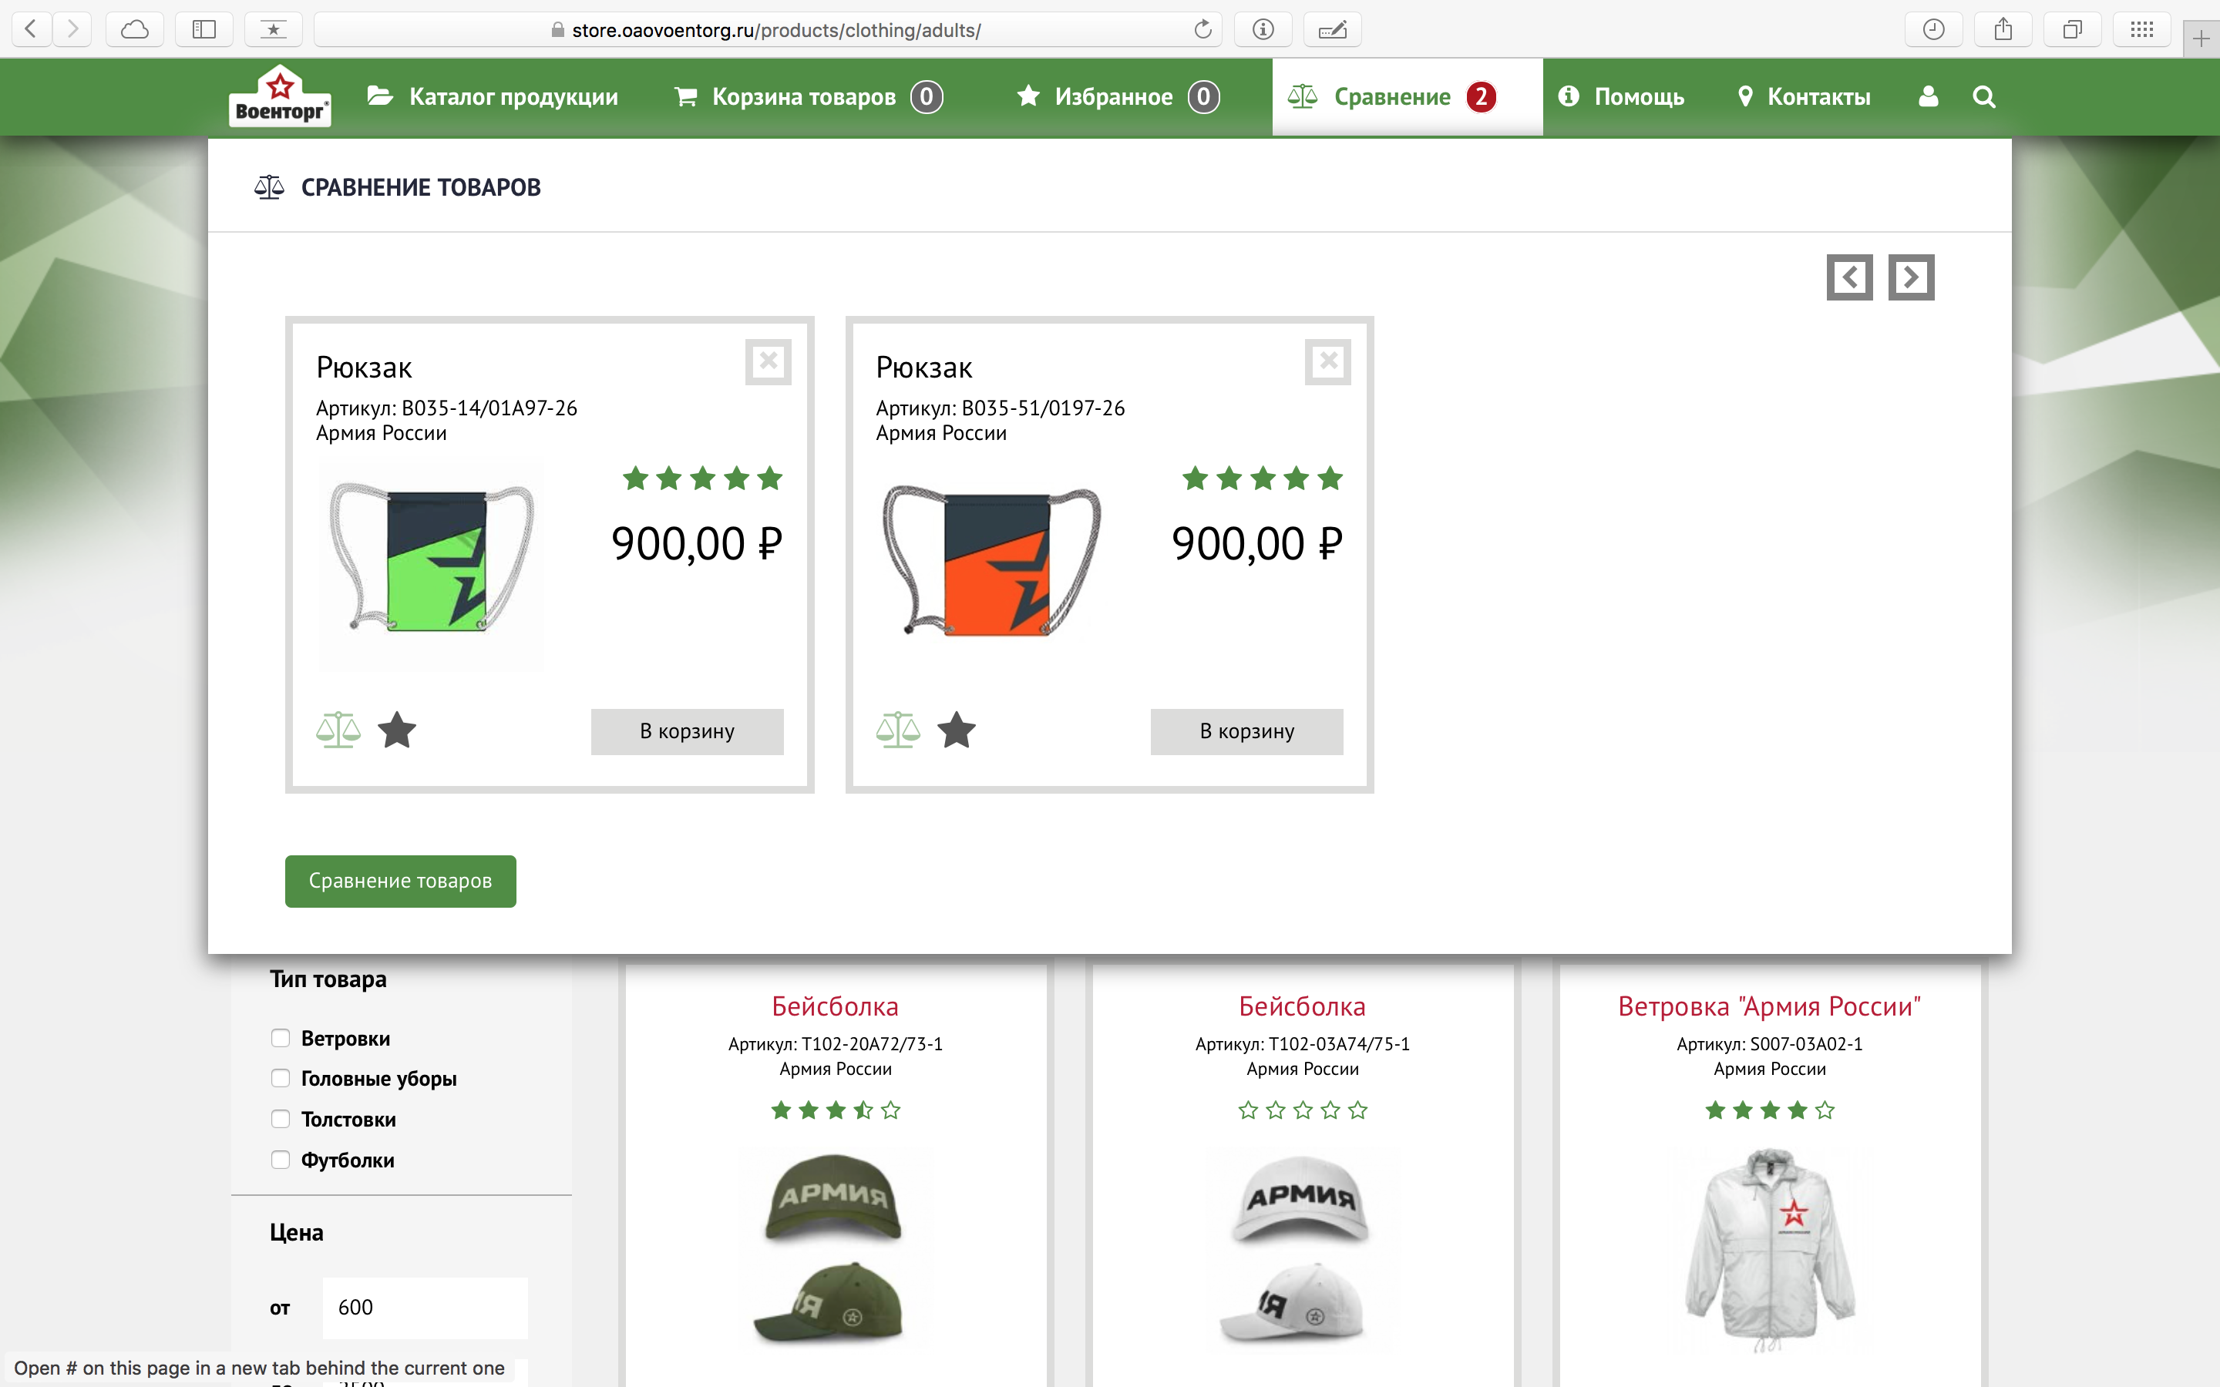Open Бейсболка T102-20A72/73-1 title link

click(835, 1006)
